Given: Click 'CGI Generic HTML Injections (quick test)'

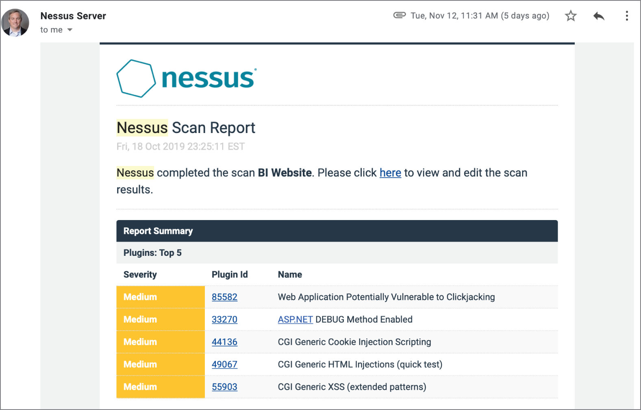Looking at the screenshot, I should [x=360, y=364].
